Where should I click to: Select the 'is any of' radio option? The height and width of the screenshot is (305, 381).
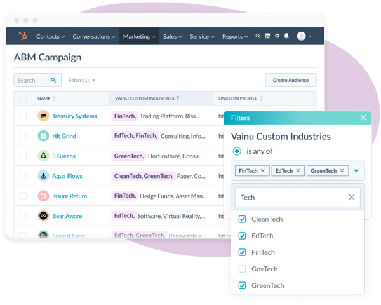(237, 151)
